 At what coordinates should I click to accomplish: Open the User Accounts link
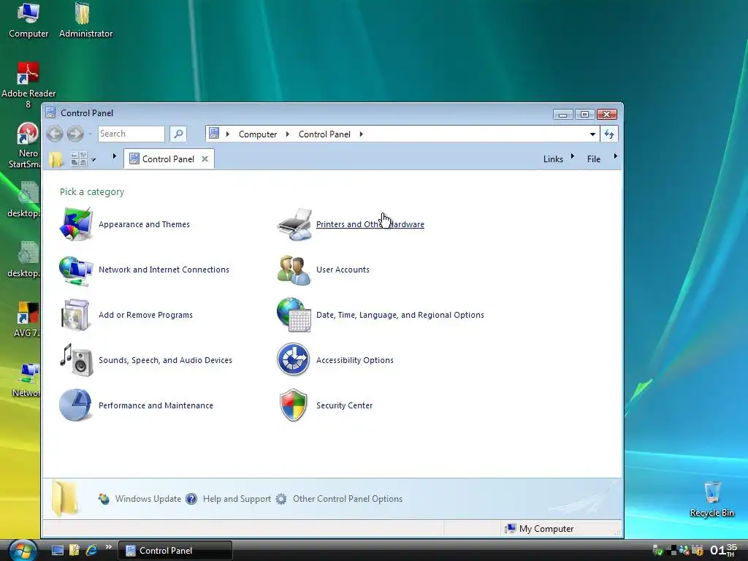(x=343, y=270)
